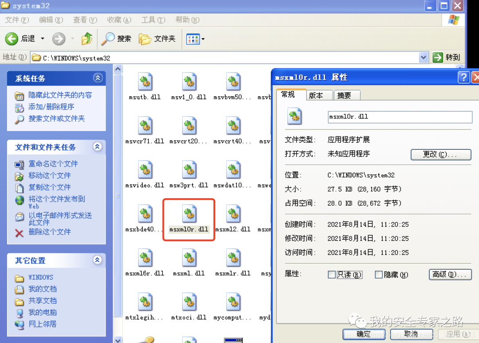Click the 高级 advanced button
This screenshot has width=479, height=343.
pos(450,275)
